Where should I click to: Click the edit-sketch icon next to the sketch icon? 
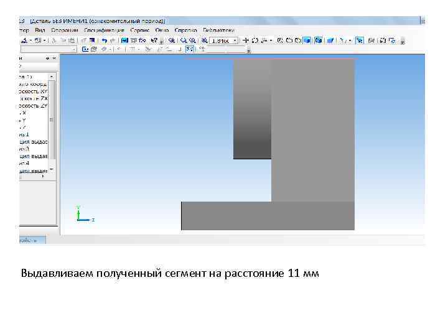94,49
